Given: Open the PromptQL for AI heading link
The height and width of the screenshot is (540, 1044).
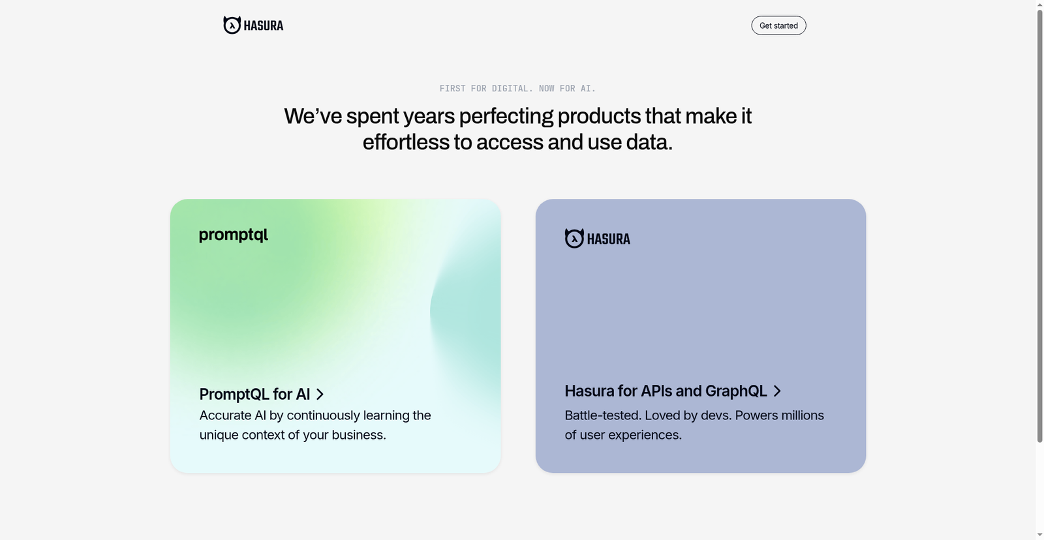Looking at the screenshot, I should tap(254, 394).
